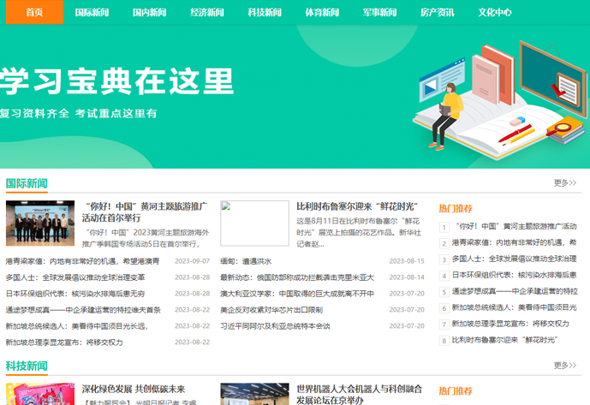Click the 学习宝典在这里 banner title
The image size is (590, 405).
[117, 81]
